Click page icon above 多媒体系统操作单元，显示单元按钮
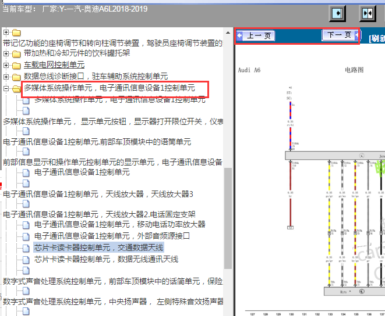 [x=26, y=111]
